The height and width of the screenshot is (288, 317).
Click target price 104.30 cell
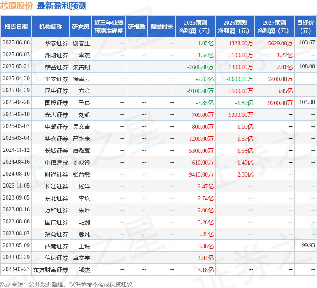tap(307, 102)
